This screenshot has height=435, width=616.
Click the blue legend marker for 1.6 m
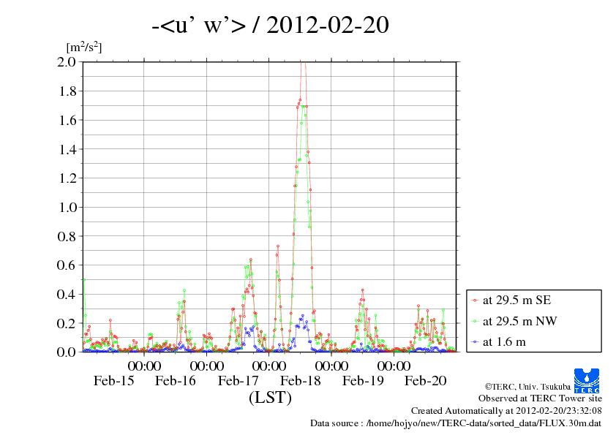tap(476, 342)
